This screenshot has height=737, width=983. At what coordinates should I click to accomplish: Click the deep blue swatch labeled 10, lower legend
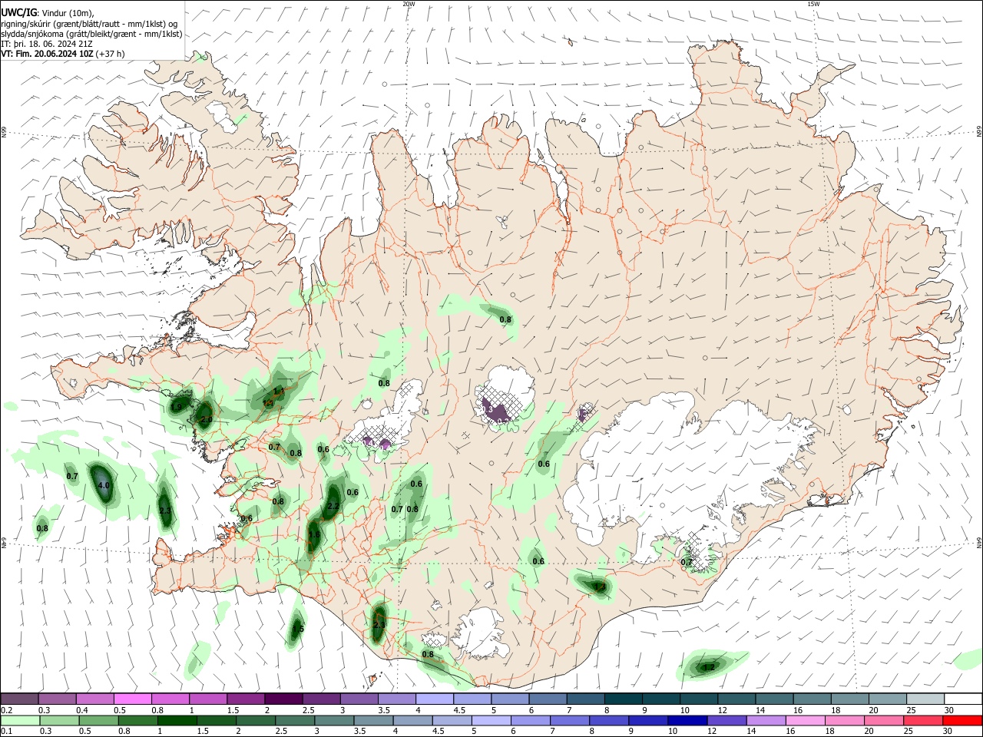pos(687,720)
